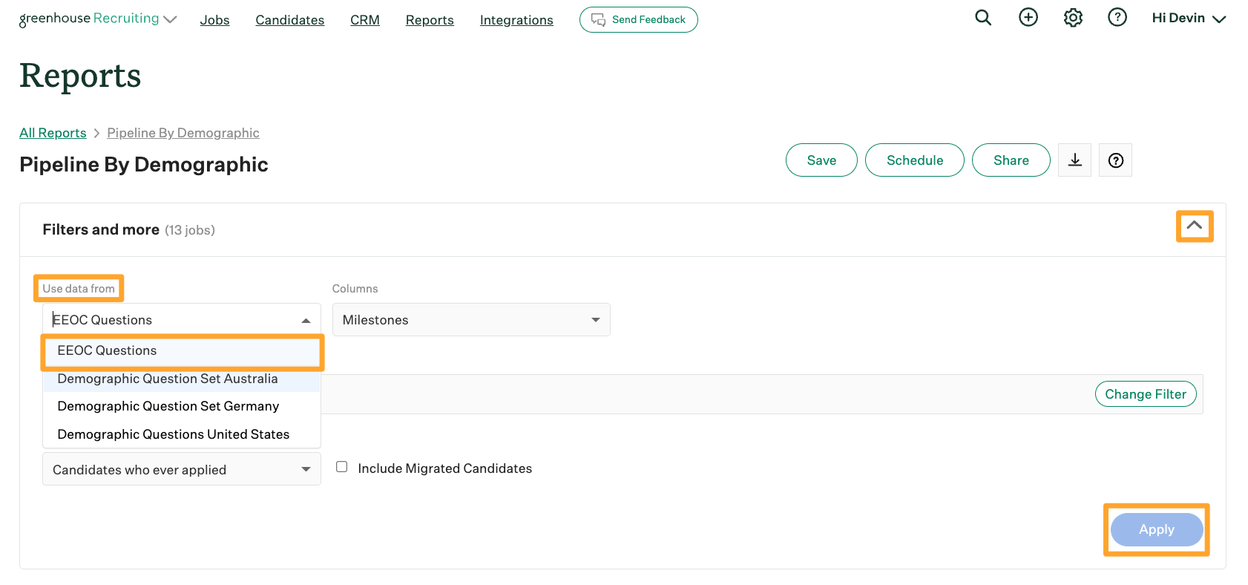The height and width of the screenshot is (585, 1248).
Task: Open the Candidates who ever applied dropdown
Action: [x=182, y=469]
